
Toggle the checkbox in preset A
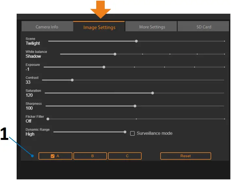(53, 156)
